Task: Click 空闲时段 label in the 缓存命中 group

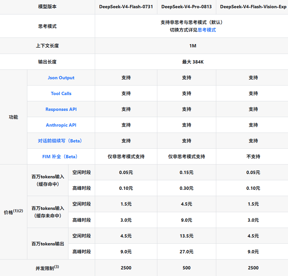Action: tap(82, 172)
